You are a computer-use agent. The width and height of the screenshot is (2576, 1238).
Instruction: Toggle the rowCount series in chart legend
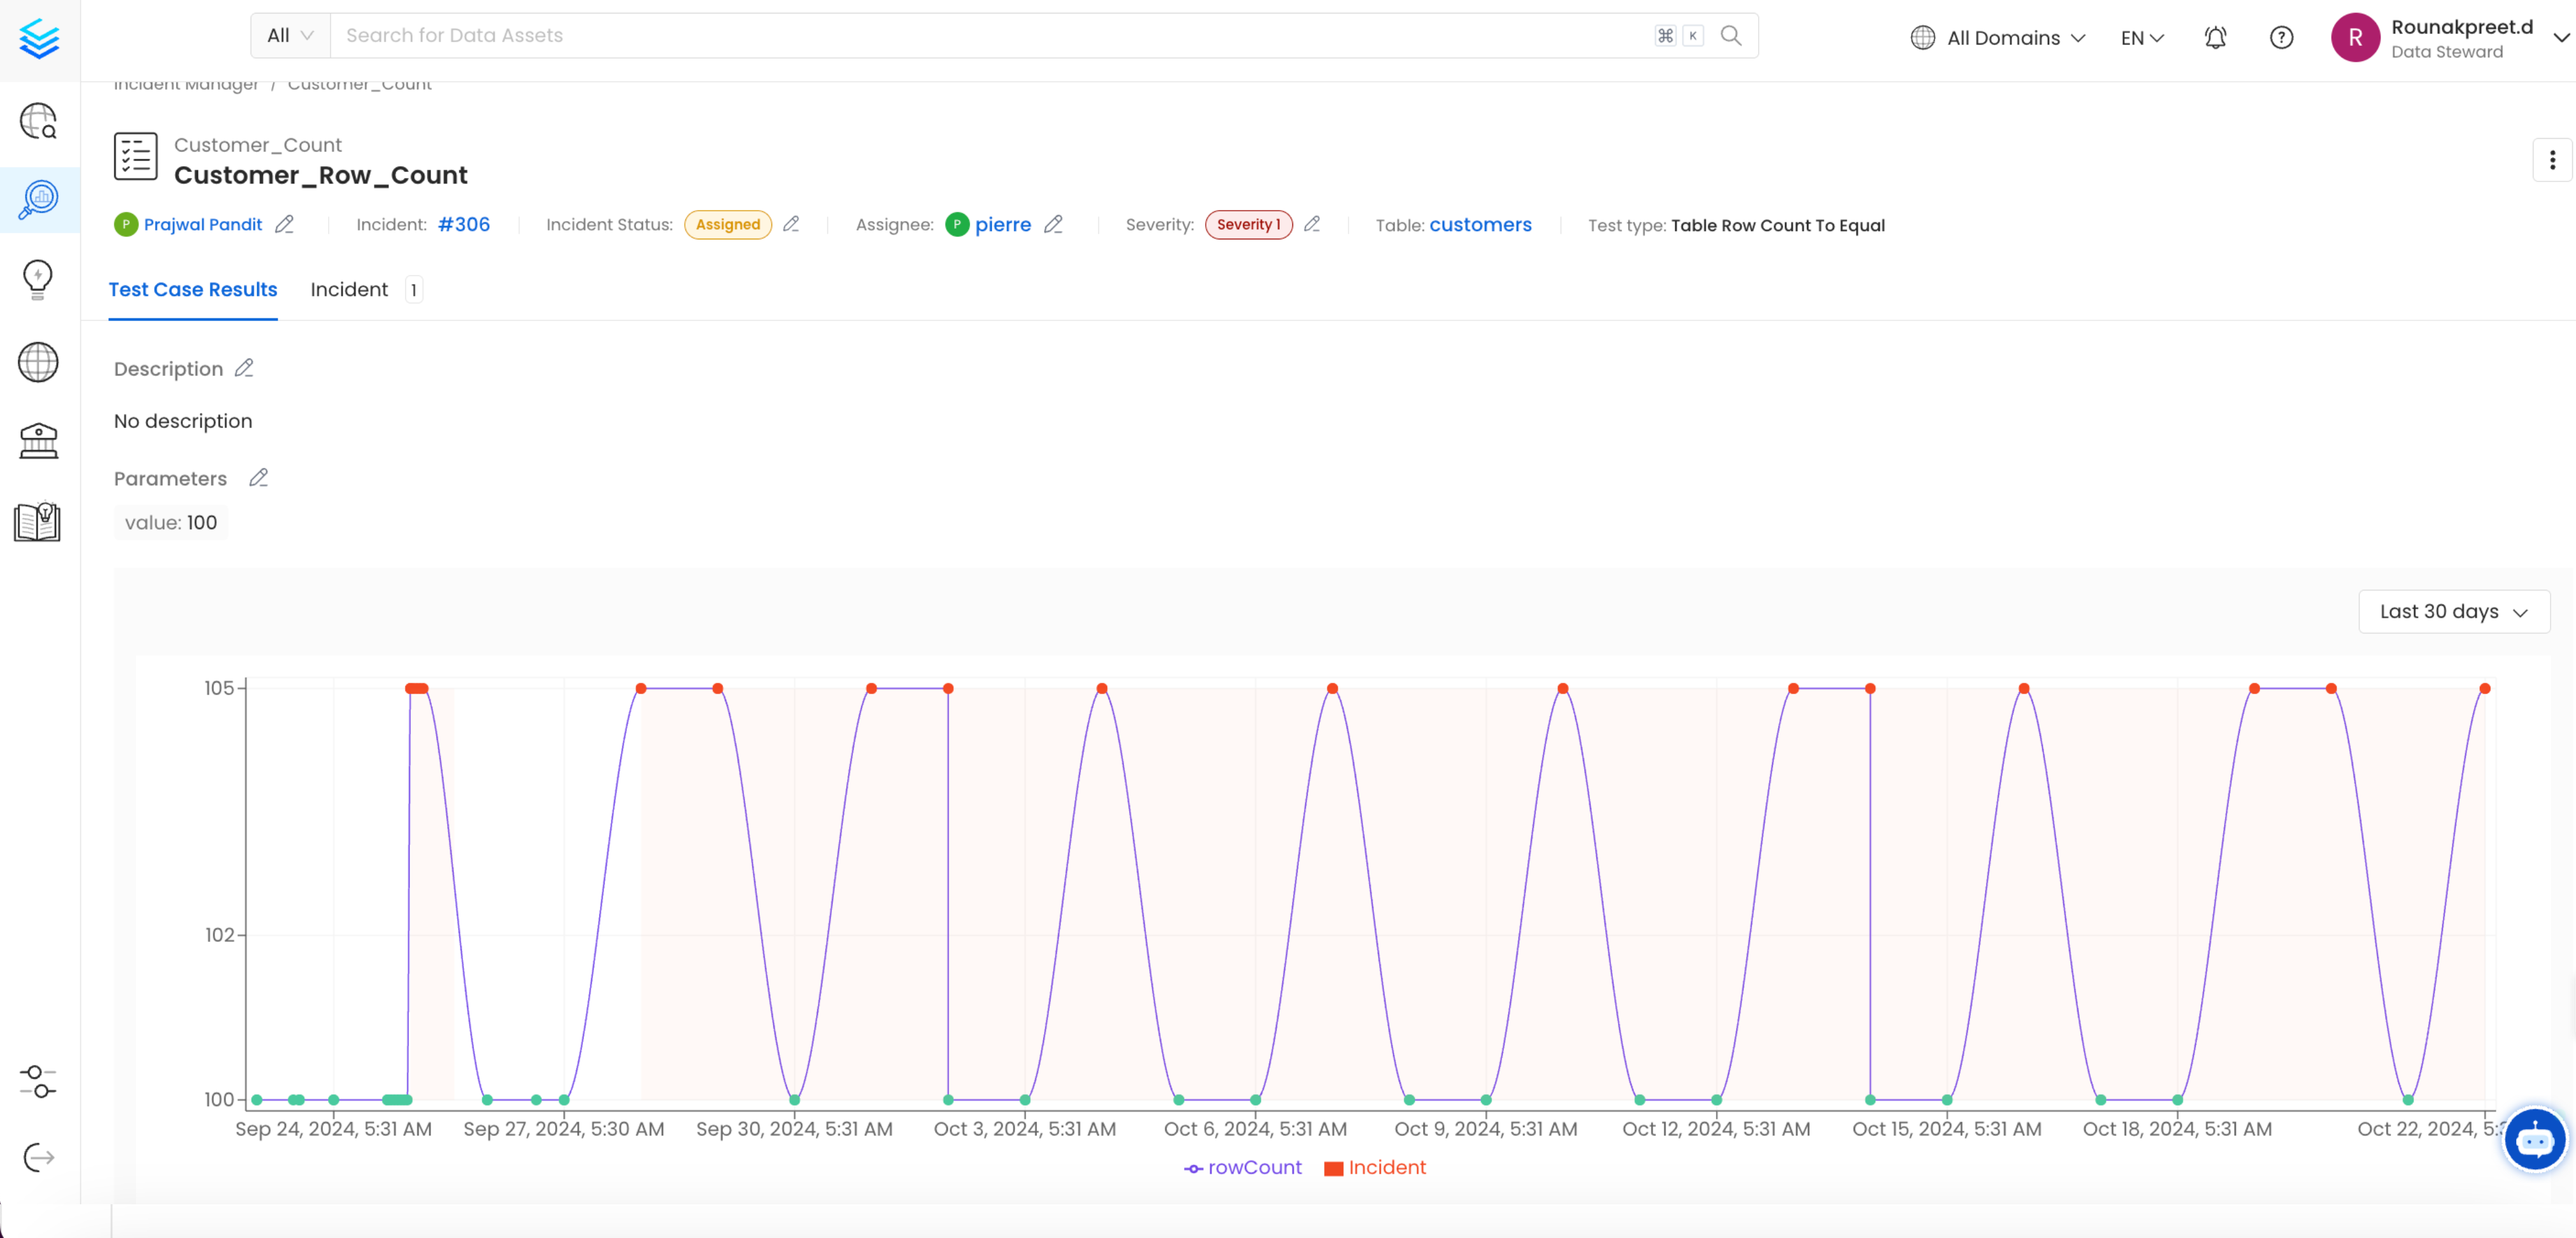[1242, 1167]
